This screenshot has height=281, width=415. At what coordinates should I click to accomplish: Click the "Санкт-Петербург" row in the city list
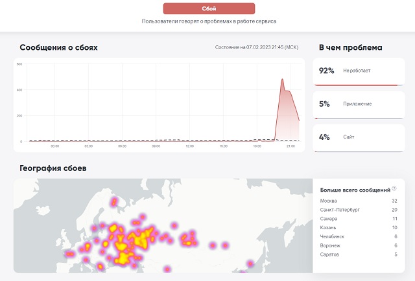click(358, 210)
